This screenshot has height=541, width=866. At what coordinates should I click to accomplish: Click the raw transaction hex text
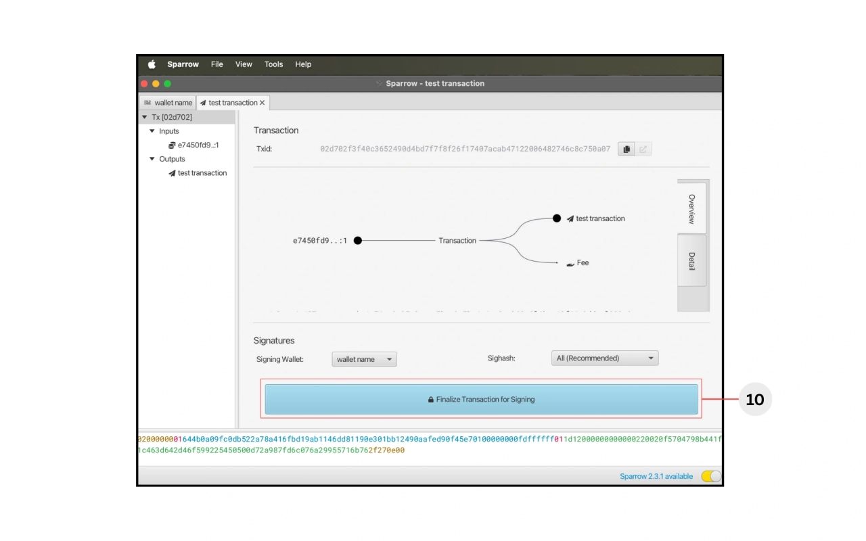pos(430,444)
